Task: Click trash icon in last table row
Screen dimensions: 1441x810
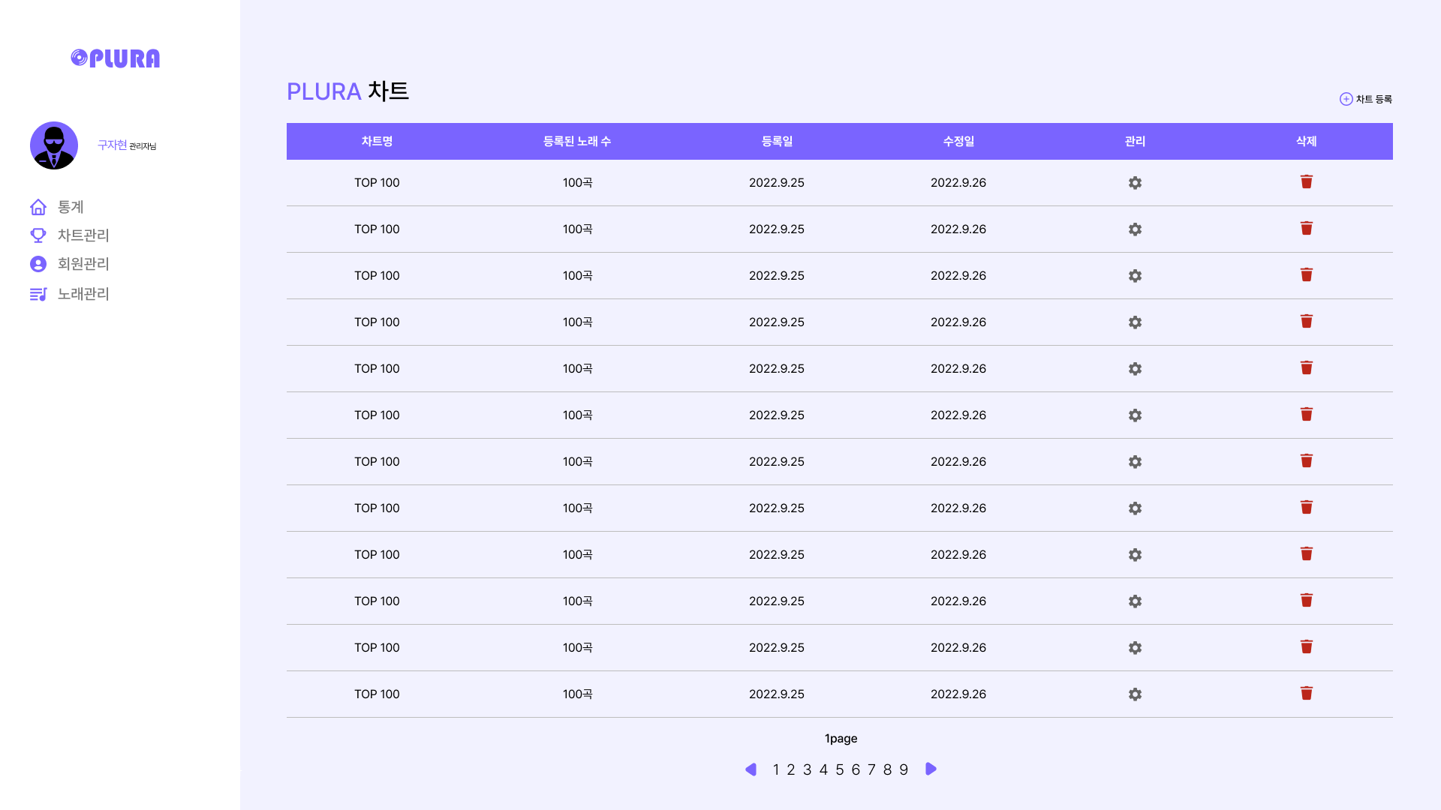Action: pyautogui.click(x=1306, y=694)
